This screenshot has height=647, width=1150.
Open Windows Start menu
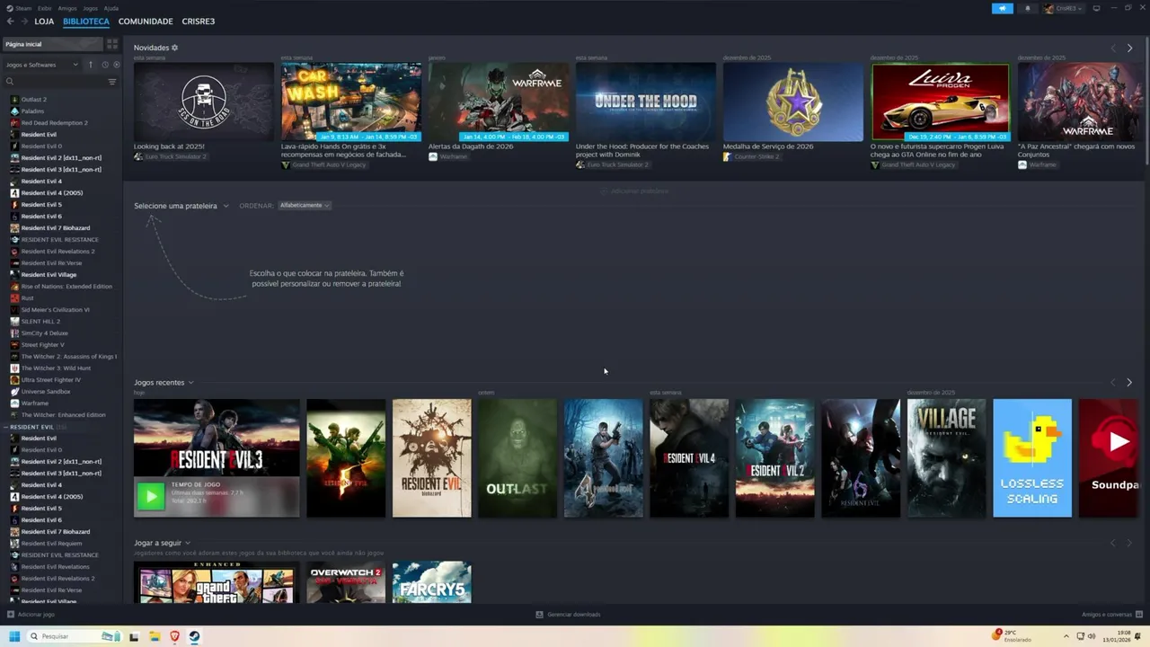14,636
